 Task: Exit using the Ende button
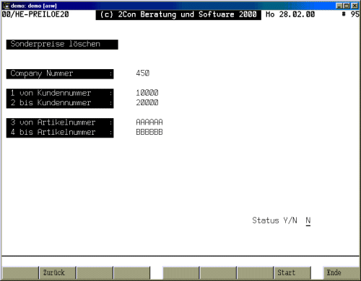tap(342, 273)
